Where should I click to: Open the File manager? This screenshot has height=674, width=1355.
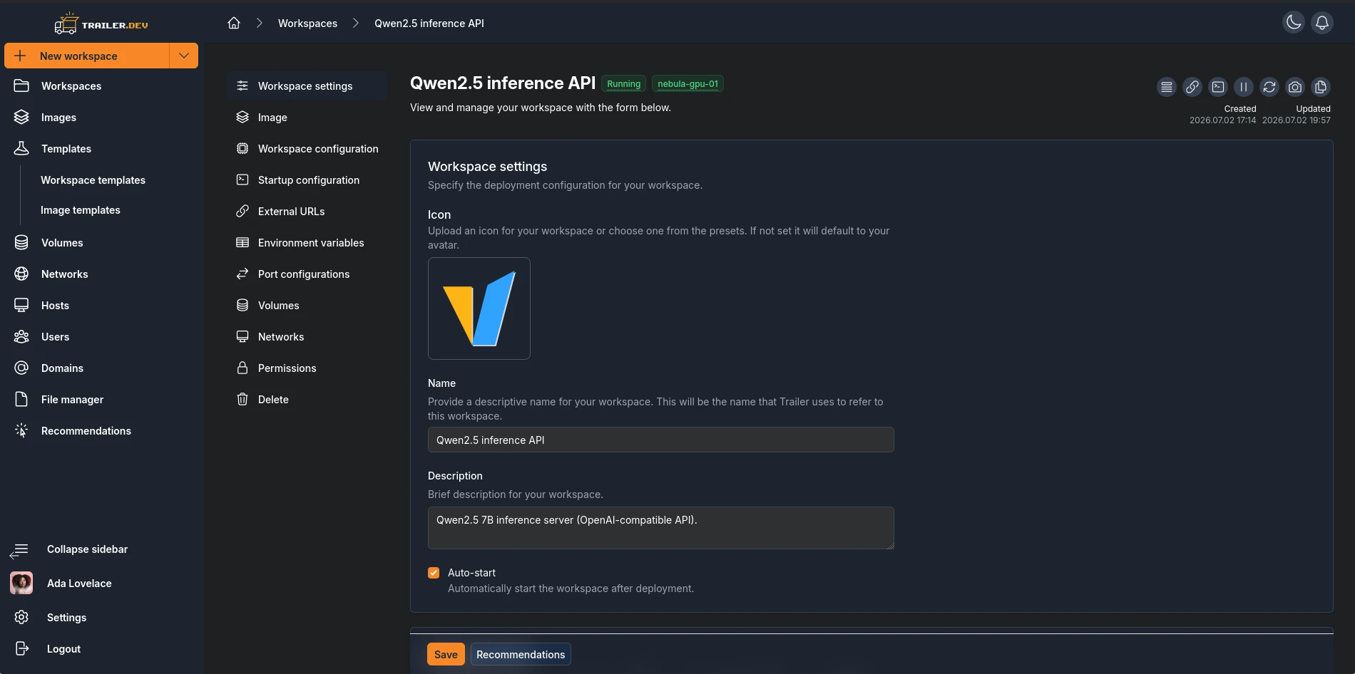click(x=102, y=400)
